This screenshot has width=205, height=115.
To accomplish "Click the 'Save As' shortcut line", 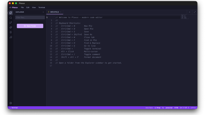I will click(74, 34).
